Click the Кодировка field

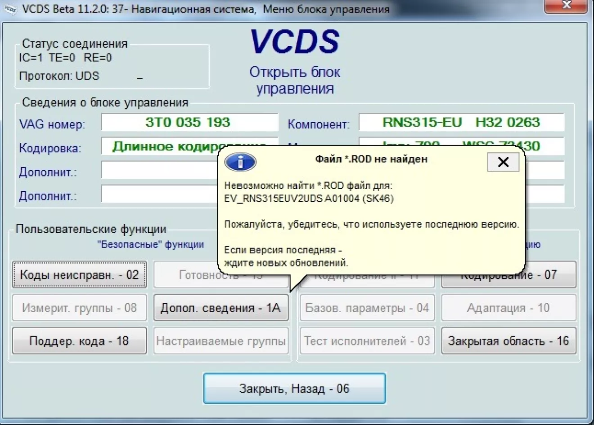click(x=160, y=146)
